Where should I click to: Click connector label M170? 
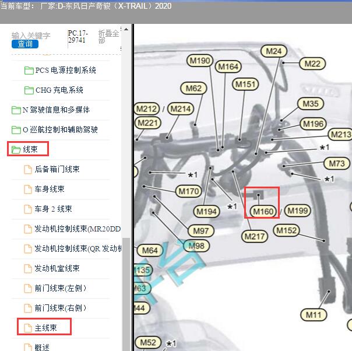click(x=189, y=191)
